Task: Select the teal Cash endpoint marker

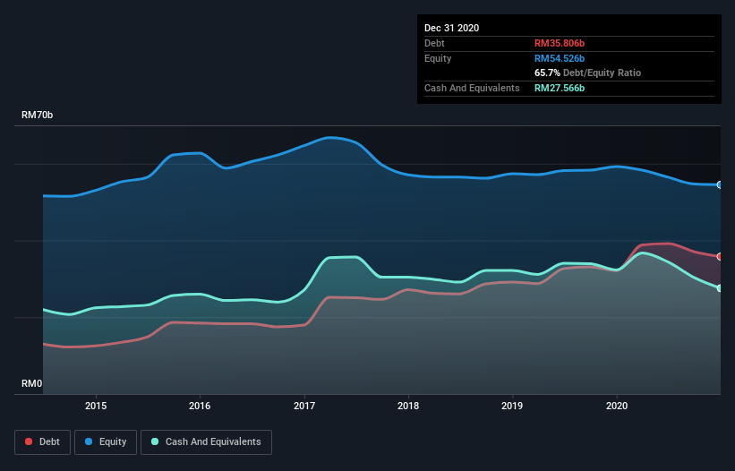Action: click(x=720, y=288)
